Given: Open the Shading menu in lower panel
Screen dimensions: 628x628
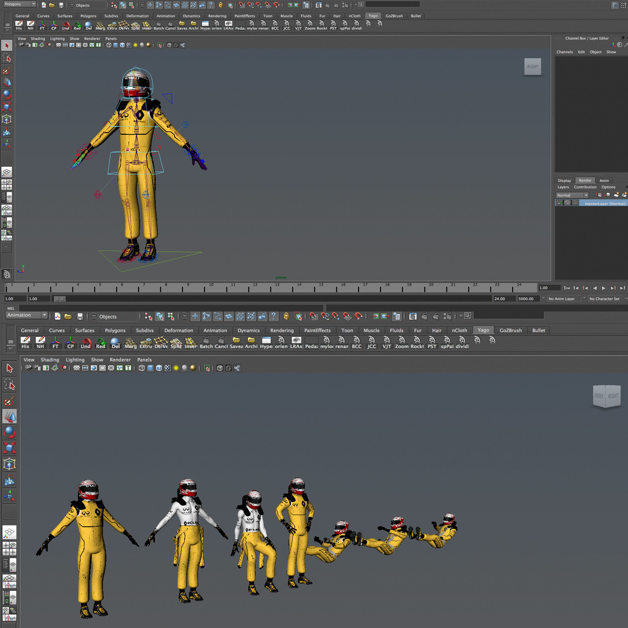Looking at the screenshot, I should tap(50, 359).
